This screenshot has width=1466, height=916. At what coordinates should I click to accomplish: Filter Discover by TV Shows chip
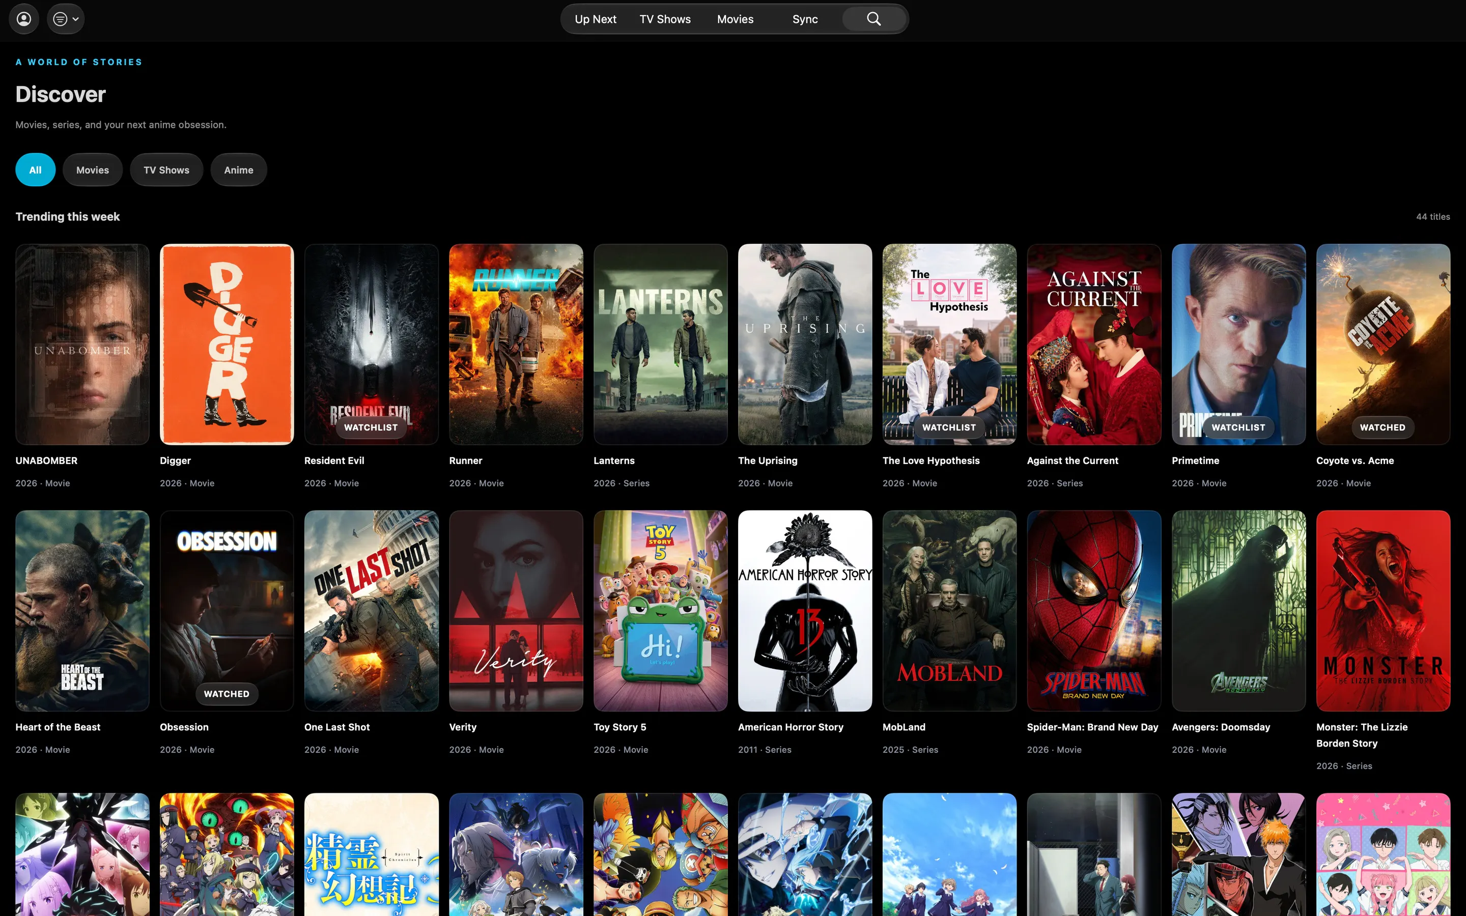coord(166,169)
